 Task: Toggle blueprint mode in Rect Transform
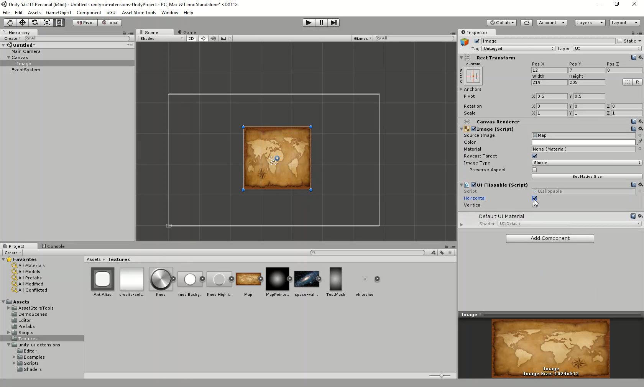point(627,82)
